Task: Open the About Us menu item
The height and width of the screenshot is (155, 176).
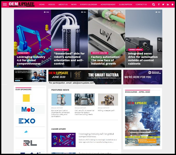Action: point(63,4)
